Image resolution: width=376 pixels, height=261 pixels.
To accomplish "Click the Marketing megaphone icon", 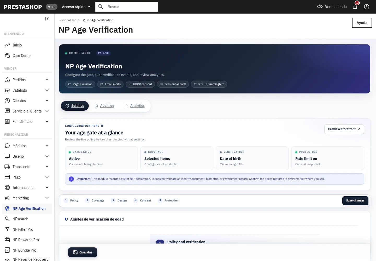I will (7, 198).
